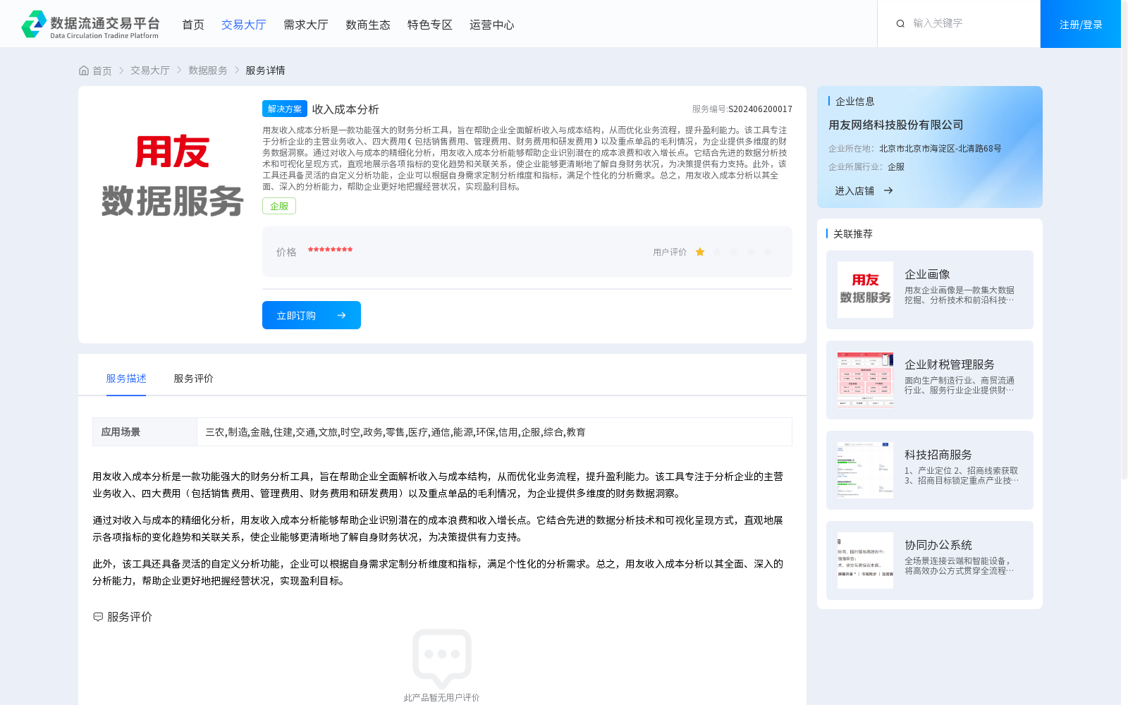Click the 企业画像 recommendation title
This screenshot has width=1128, height=705.
(x=927, y=274)
